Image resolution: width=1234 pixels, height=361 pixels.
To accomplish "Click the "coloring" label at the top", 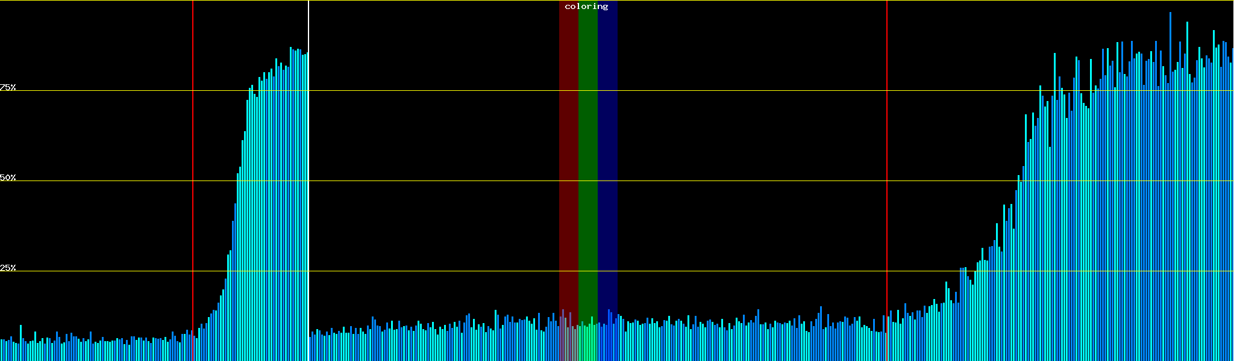I will click(586, 7).
